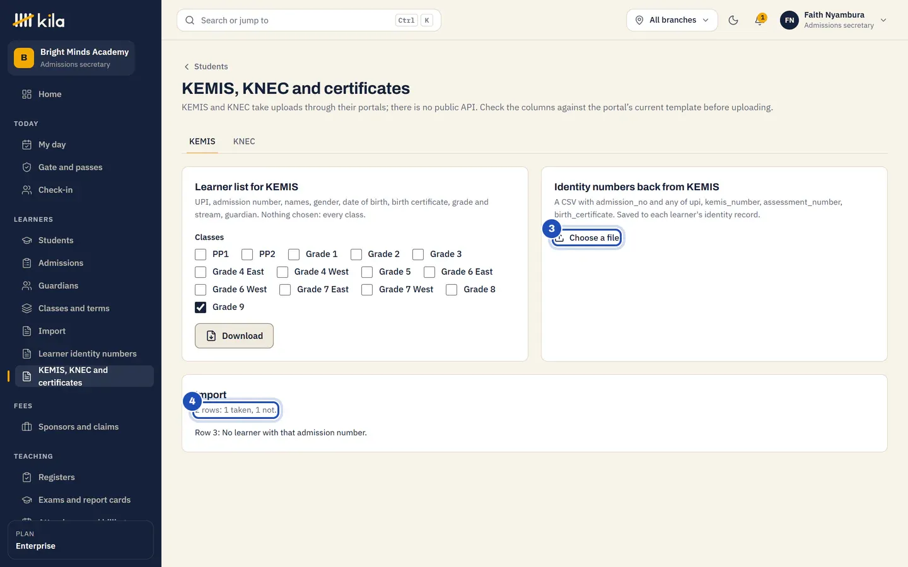
Task: Click the Students graduation cap icon
Action: (26, 240)
